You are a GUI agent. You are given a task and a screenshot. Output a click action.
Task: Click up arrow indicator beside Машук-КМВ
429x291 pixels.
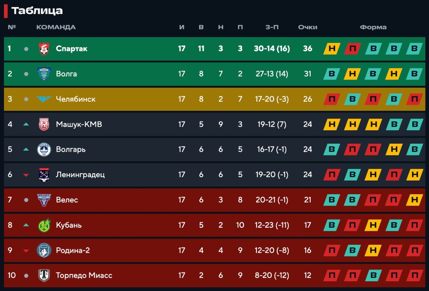click(x=26, y=124)
